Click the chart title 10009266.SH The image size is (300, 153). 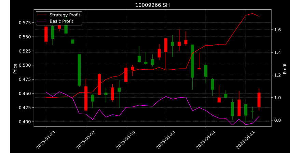point(152,5)
